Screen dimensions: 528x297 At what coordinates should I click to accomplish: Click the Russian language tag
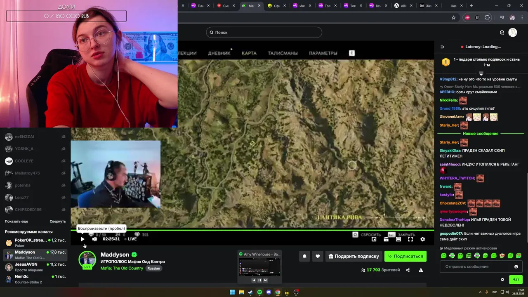[x=153, y=268]
